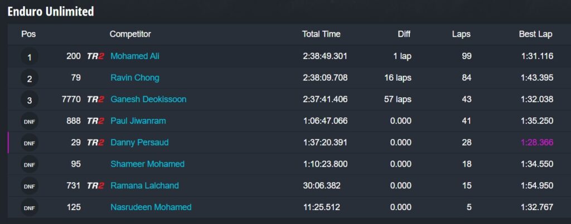Image resolution: width=571 pixels, height=224 pixels.
Task: Click the position 2 badge icon
Action: coord(30,78)
